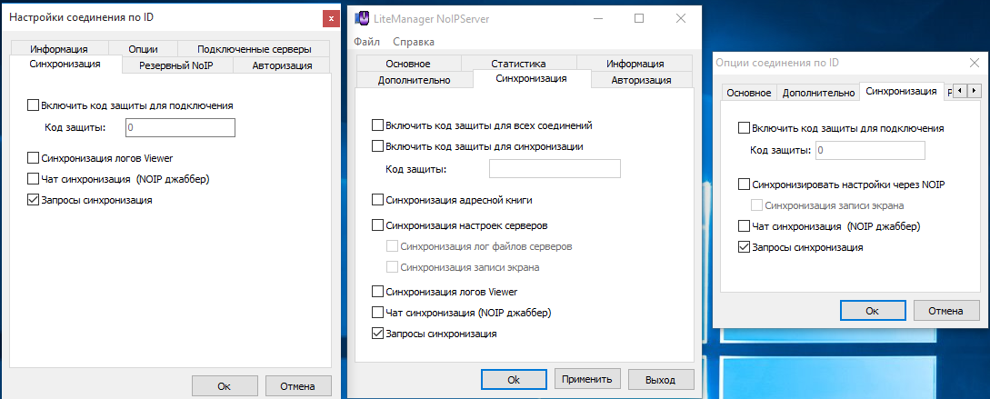Toggle Синхронизация записи экрана in Опции window

(x=756, y=205)
